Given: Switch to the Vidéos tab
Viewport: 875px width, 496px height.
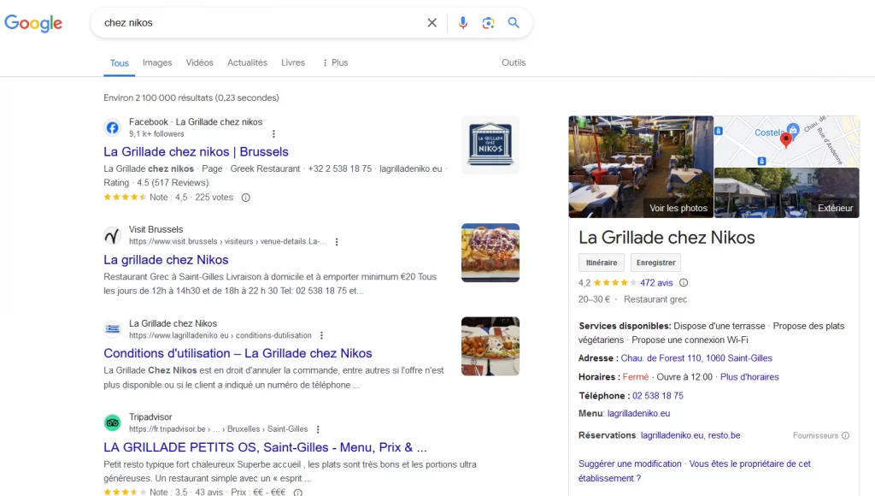Looking at the screenshot, I should (x=200, y=62).
